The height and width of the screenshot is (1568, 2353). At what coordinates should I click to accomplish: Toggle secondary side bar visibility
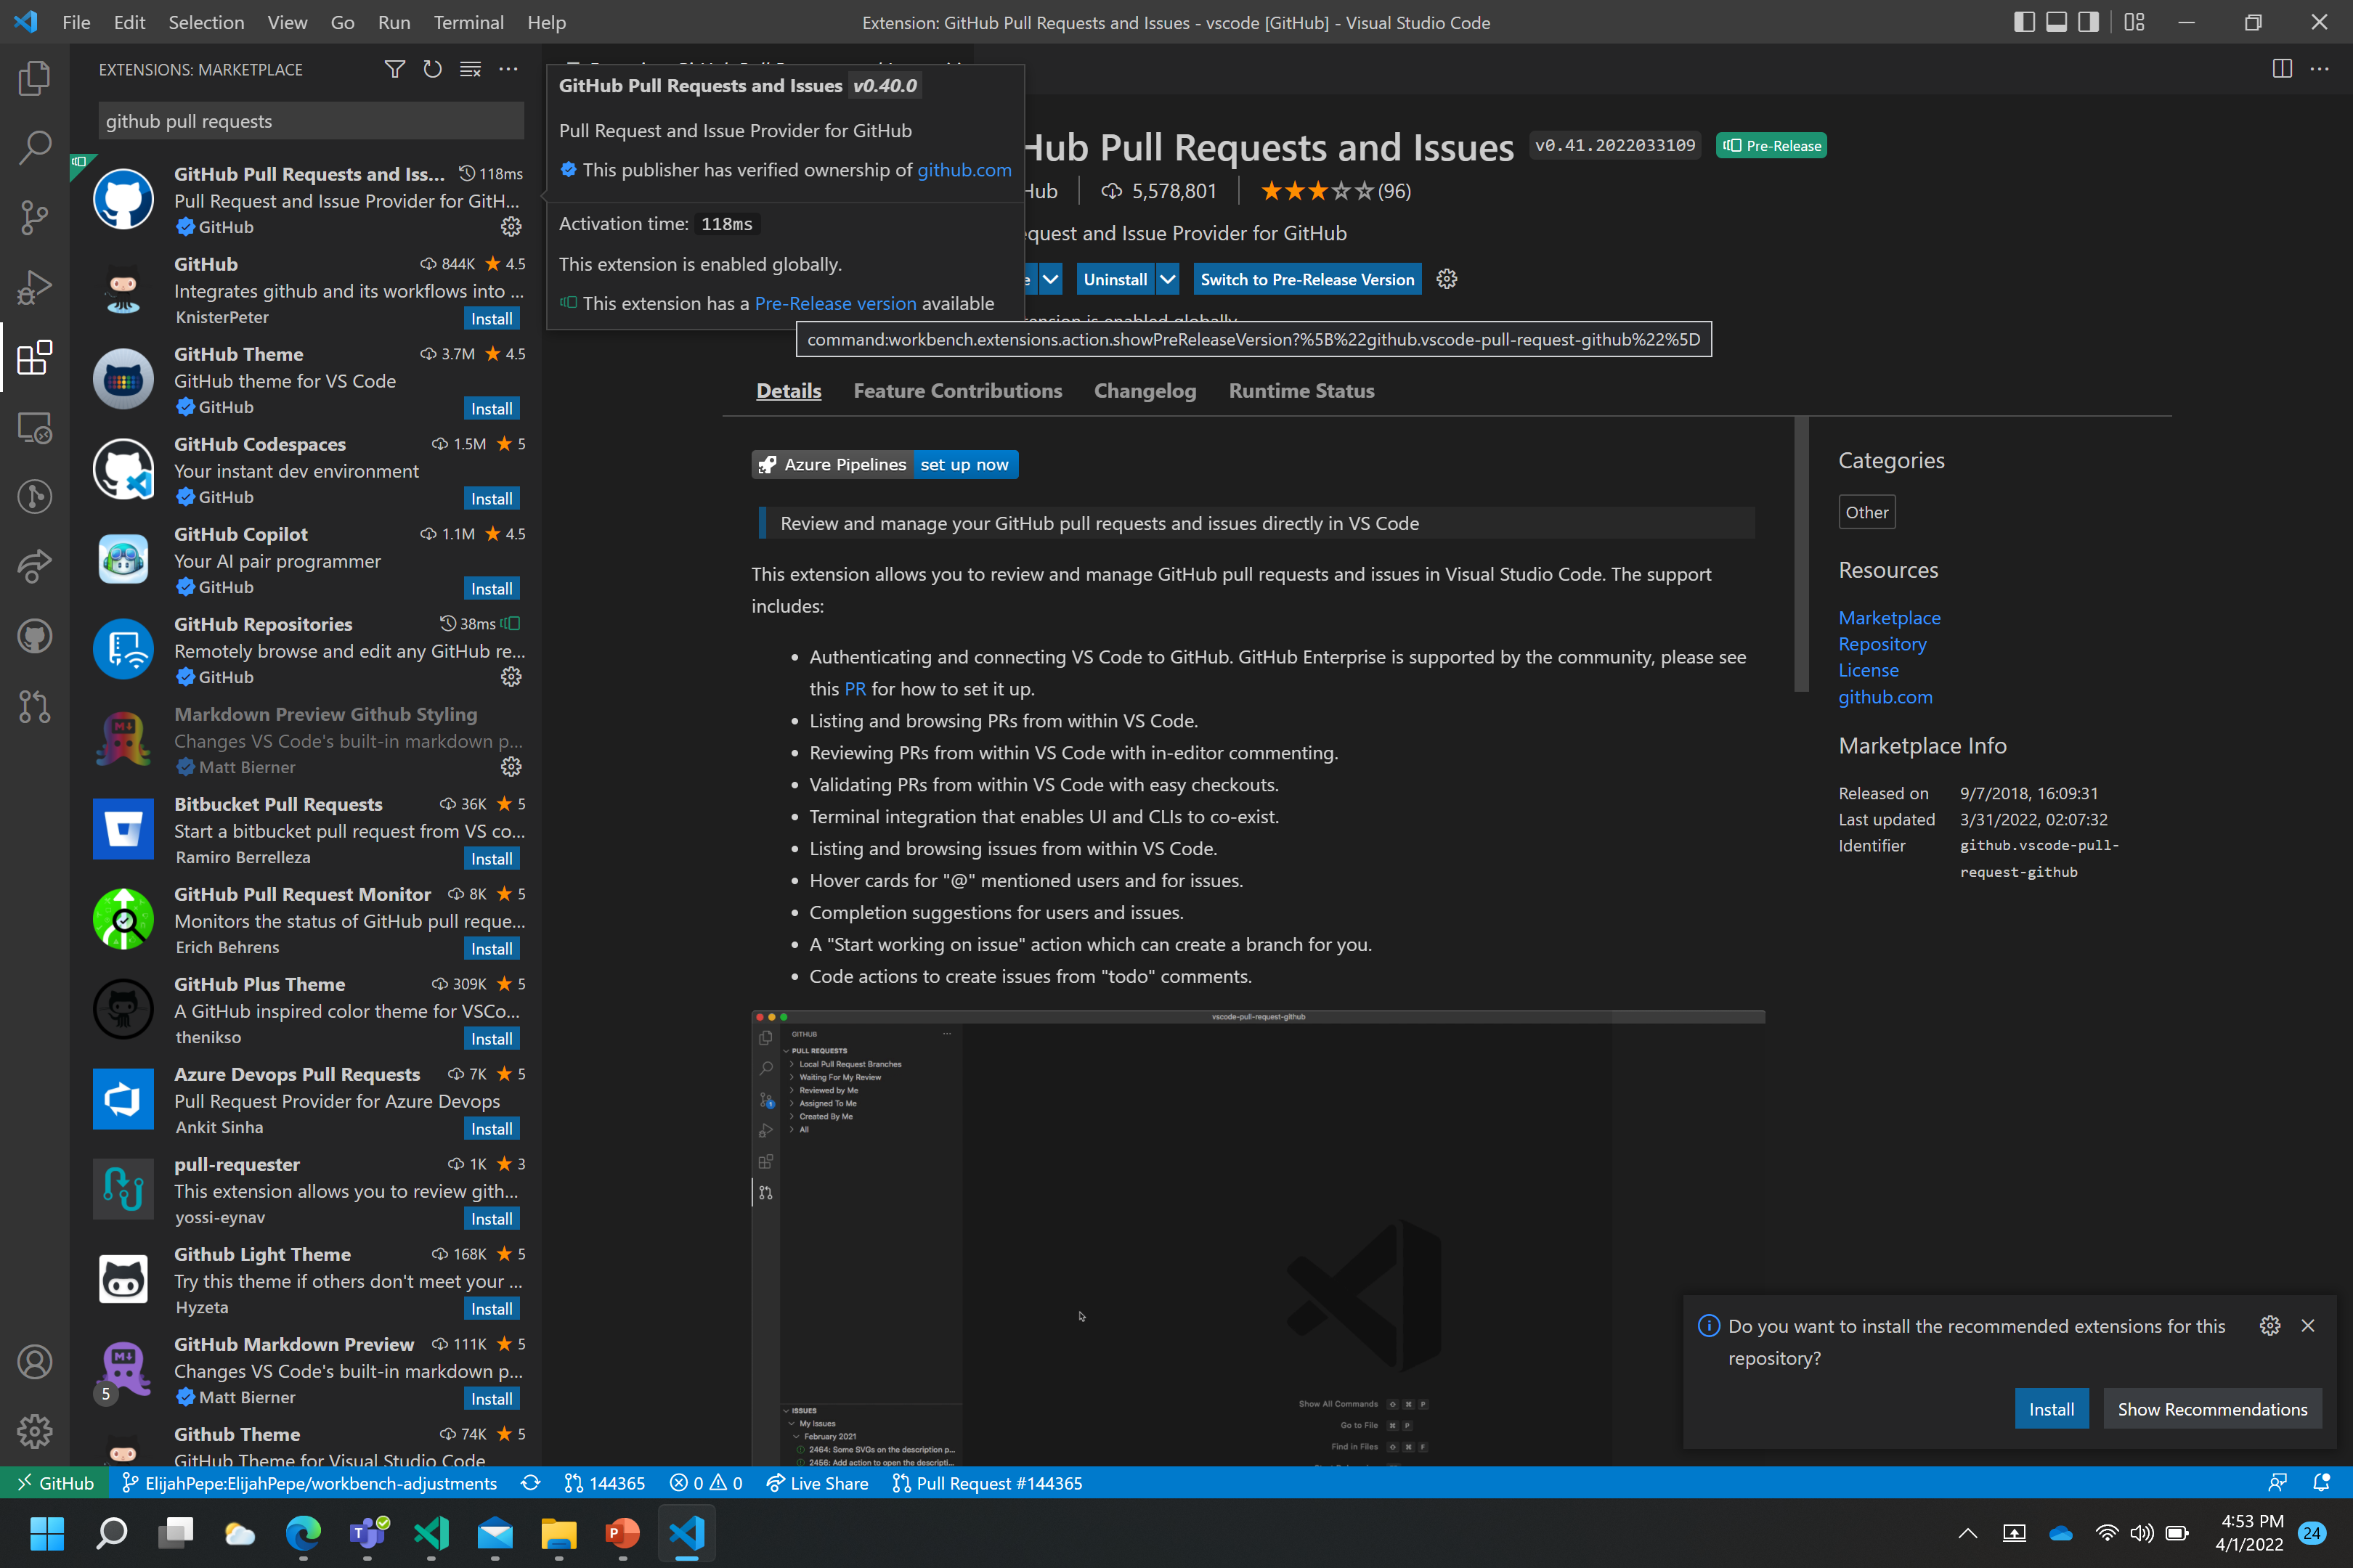2088,22
